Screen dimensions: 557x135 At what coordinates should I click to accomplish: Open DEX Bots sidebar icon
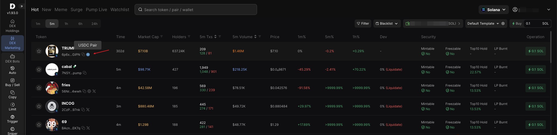pyautogui.click(x=13, y=58)
